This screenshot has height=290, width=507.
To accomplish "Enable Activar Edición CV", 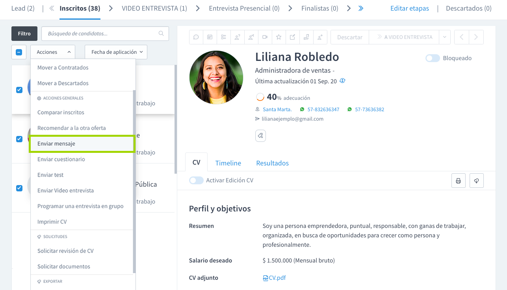I will pyautogui.click(x=196, y=180).
